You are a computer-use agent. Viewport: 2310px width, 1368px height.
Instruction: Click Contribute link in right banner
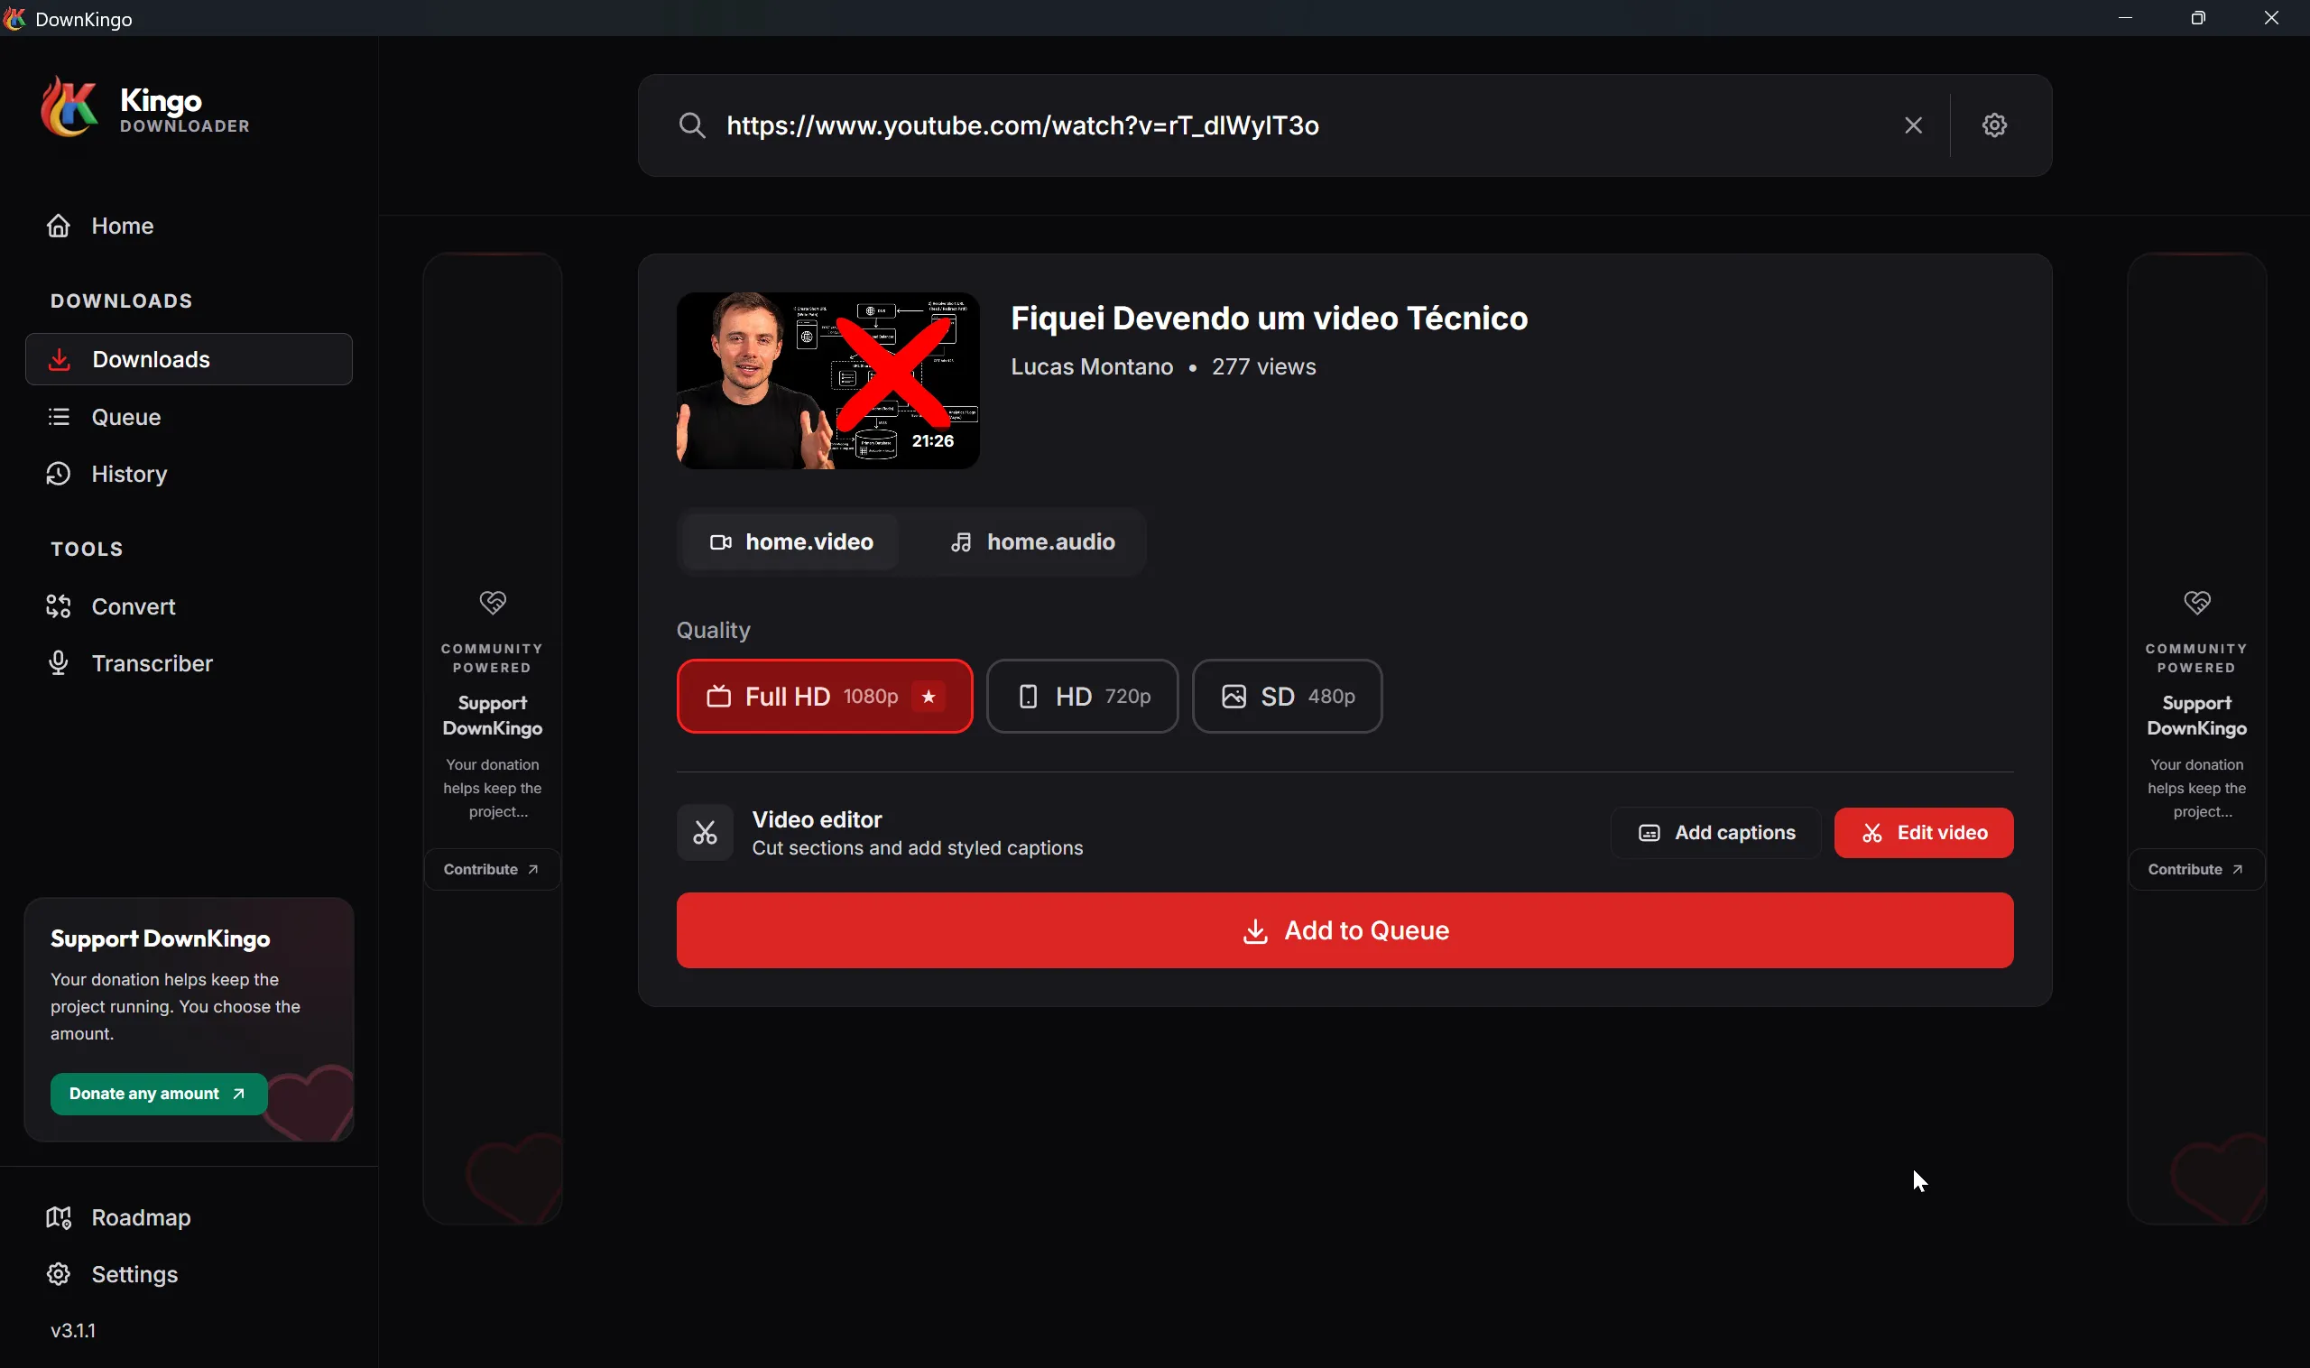pyautogui.click(x=2196, y=869)
